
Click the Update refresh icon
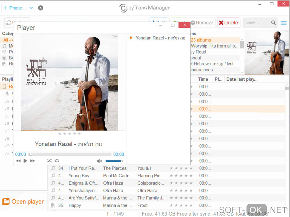(x=9, y=23)
